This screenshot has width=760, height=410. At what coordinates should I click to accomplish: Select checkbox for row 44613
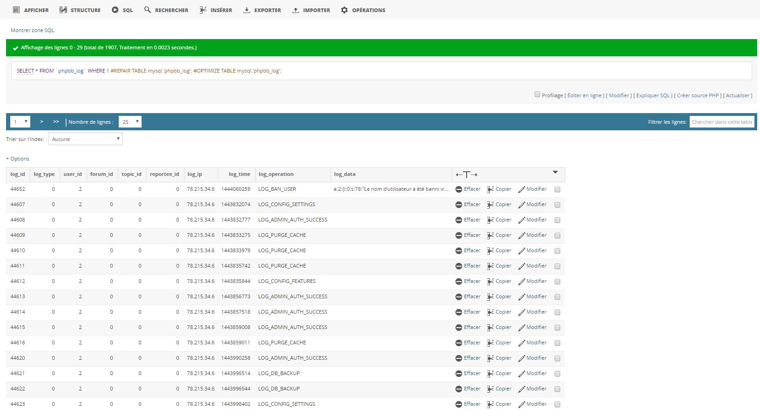557,297
